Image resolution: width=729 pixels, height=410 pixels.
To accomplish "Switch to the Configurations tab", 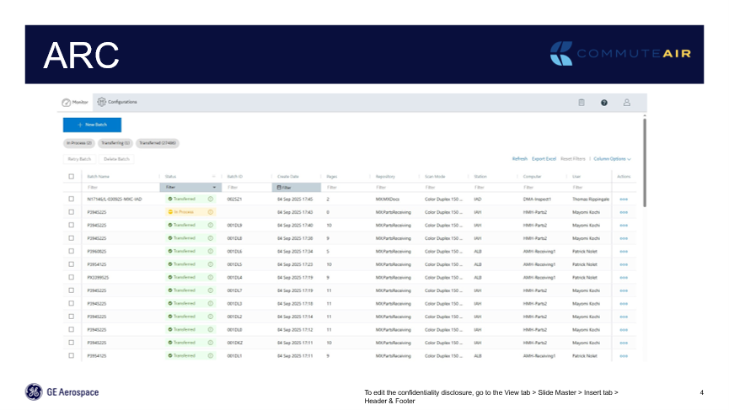I will click(117, 102).
